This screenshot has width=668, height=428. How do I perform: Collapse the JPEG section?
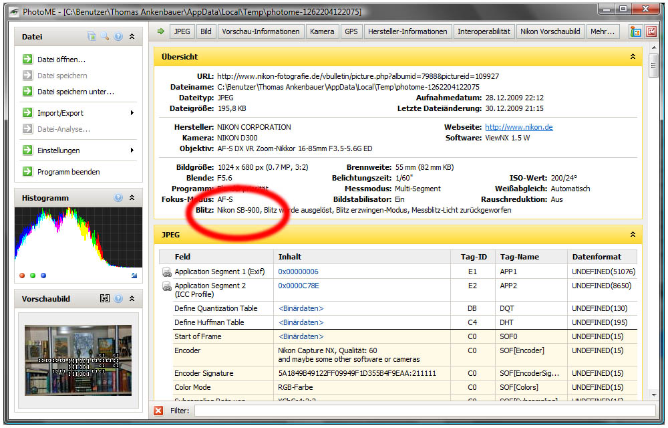coord(633,235)
